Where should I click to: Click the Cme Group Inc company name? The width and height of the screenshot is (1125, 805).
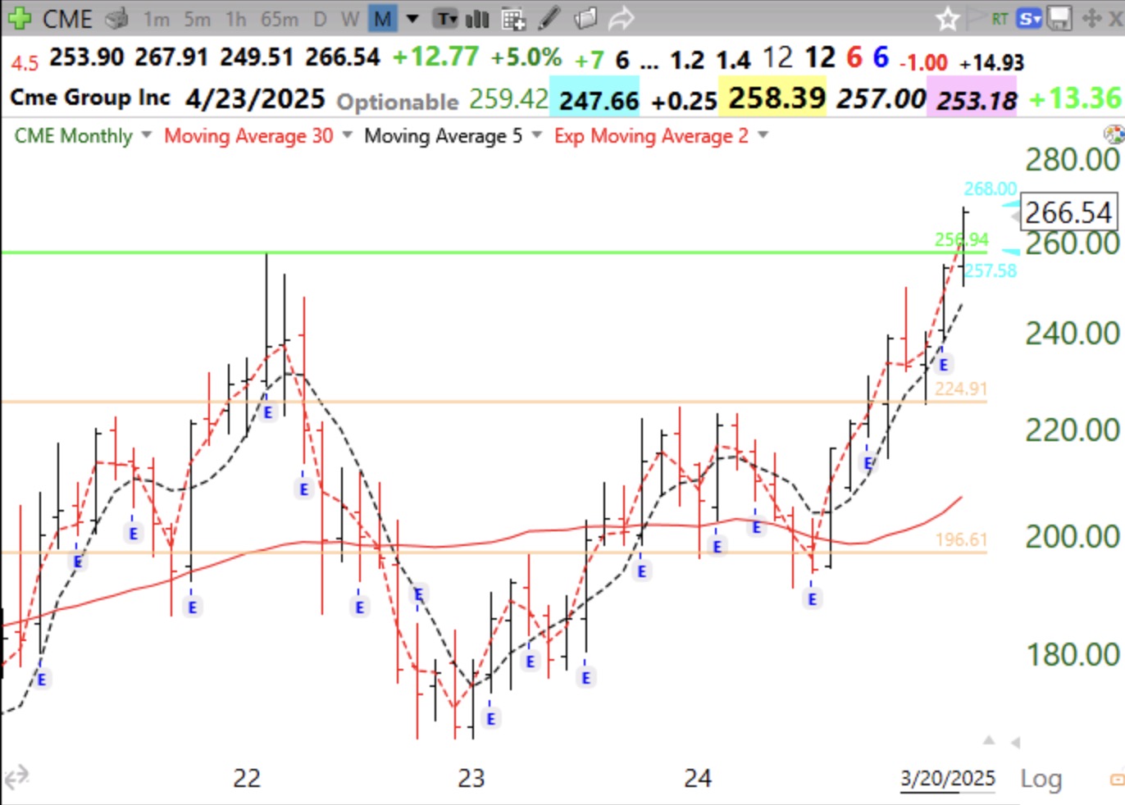(90, 98)
